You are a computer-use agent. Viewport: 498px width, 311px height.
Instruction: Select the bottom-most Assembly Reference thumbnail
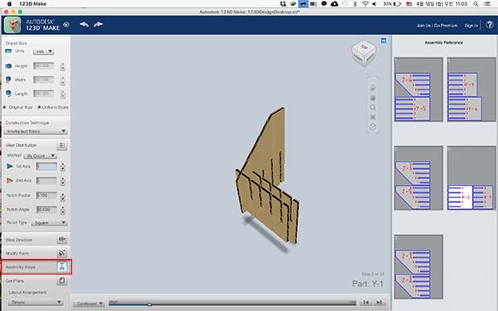[418, 267]
